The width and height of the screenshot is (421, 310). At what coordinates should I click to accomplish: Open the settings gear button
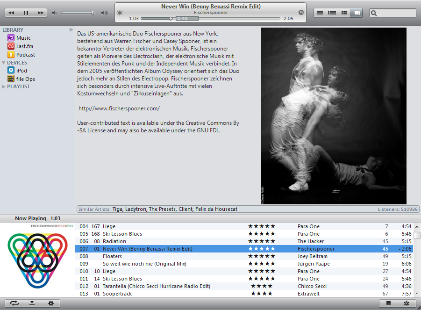(51, 303)
